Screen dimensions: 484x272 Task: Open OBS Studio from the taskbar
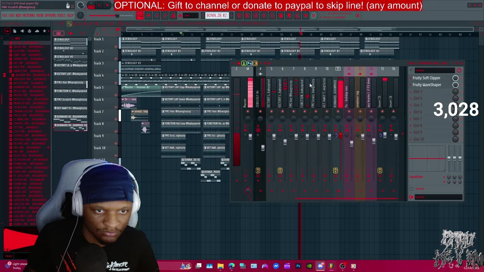[342, 266]
